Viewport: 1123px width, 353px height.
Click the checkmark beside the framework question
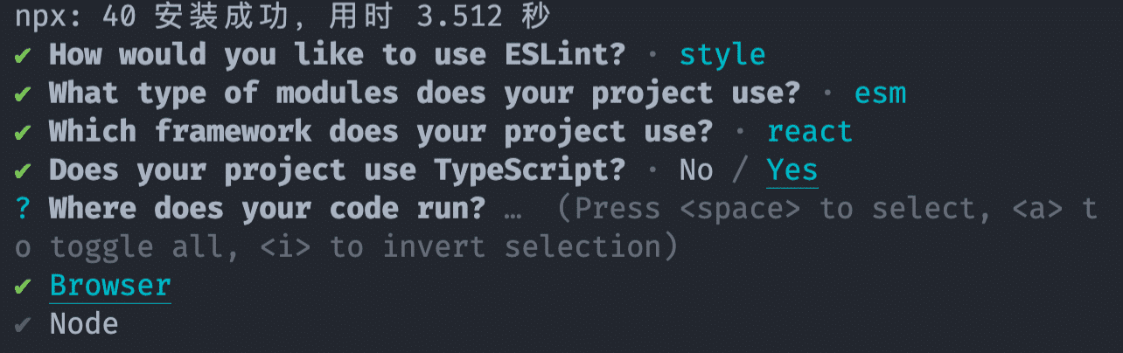23,132
